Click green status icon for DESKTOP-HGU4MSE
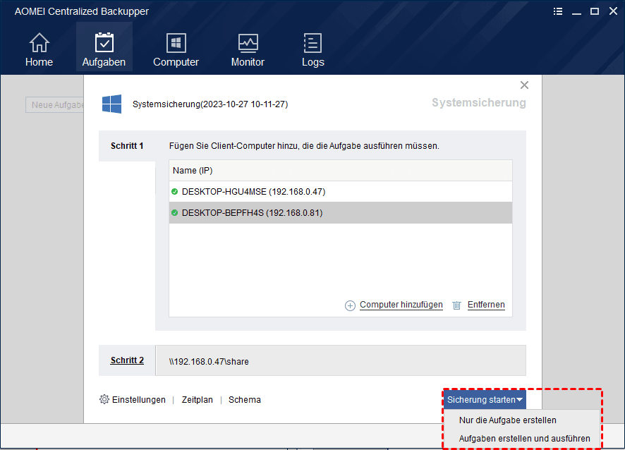 [174, 192]
